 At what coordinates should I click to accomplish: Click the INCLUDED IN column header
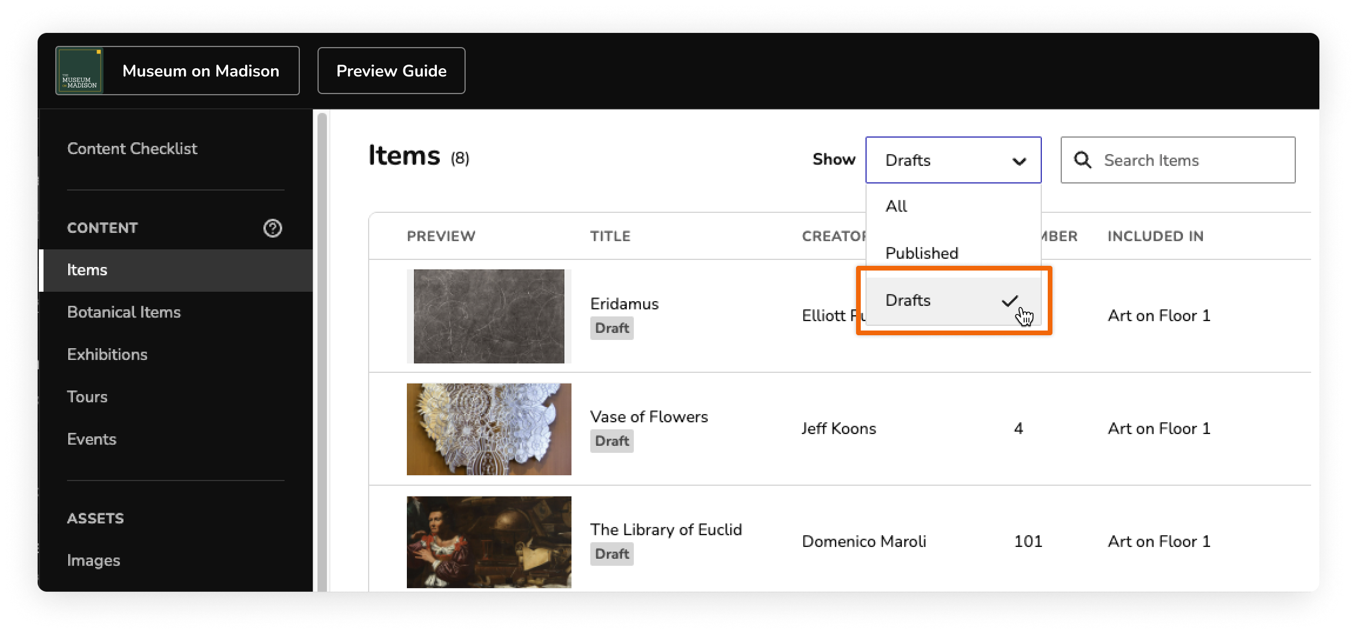pyautogui.click(x=1155, y=236)
